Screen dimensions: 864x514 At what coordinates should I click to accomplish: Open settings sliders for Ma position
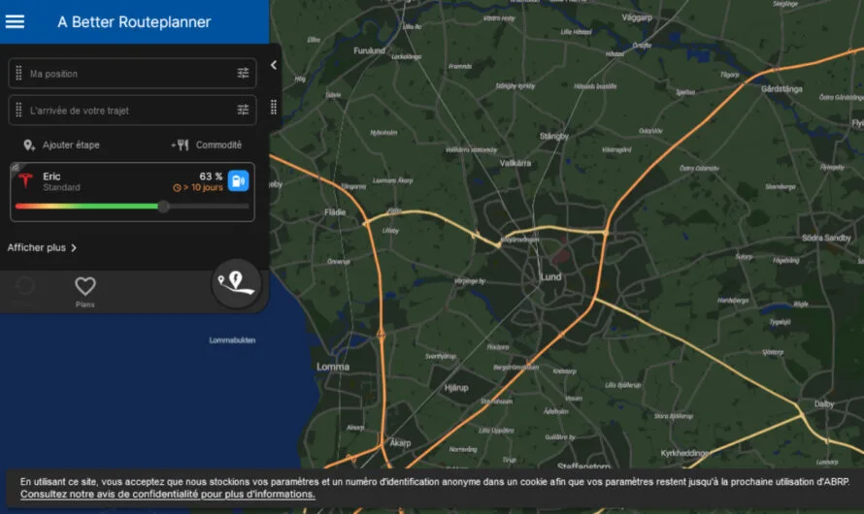pyautogui.click(x=243, y=73)
